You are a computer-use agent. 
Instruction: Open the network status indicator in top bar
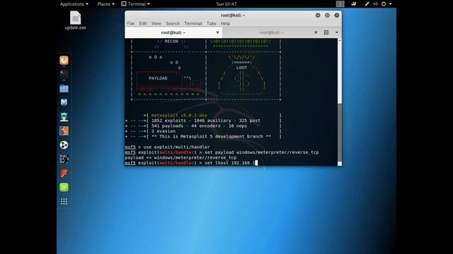coord(367,4)
